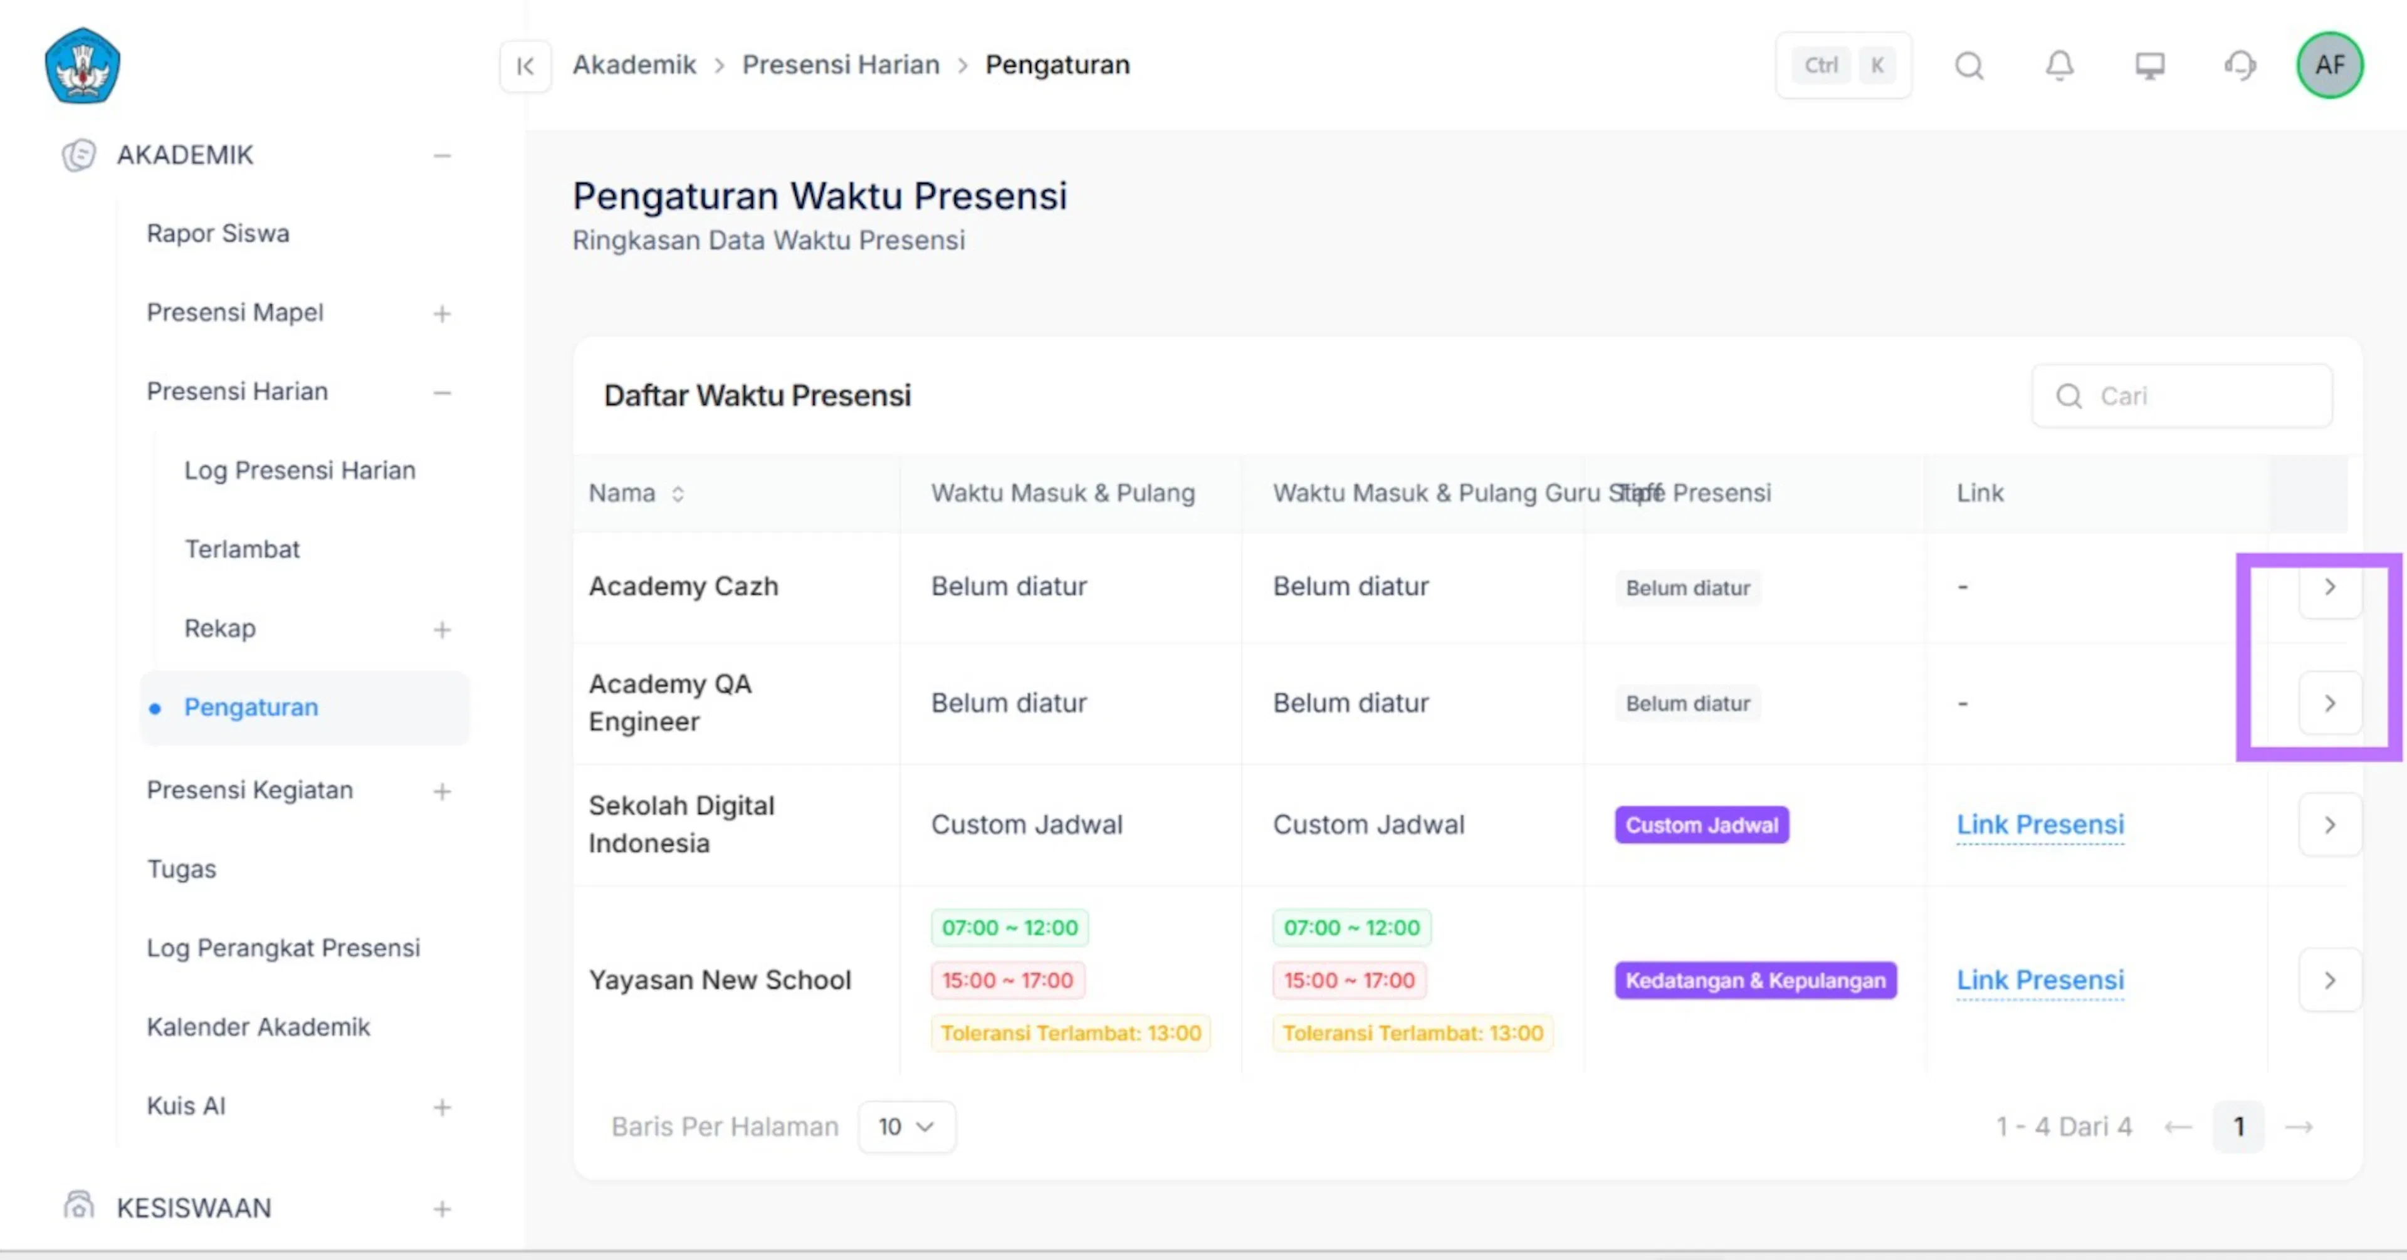Open Link Presensi for Sekolah Digital Indonesia
This screenshot has width=2407, height=1260.
(2040, 825)
